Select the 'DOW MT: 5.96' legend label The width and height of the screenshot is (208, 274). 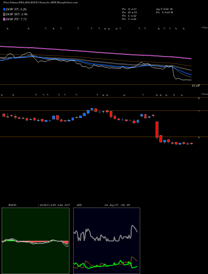pos(17,15)
